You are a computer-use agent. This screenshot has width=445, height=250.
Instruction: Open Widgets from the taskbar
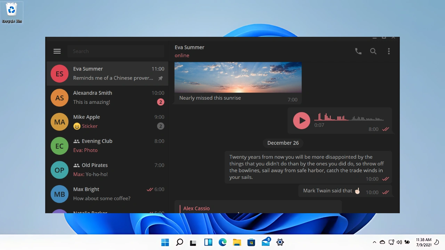(x=208, y=242)
